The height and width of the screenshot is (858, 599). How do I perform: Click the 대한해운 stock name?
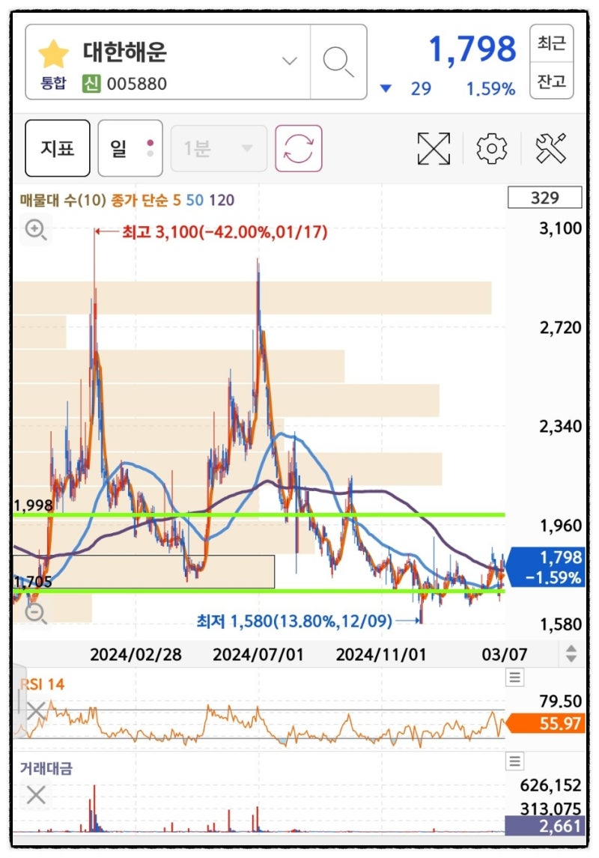(x=125, y=52)
